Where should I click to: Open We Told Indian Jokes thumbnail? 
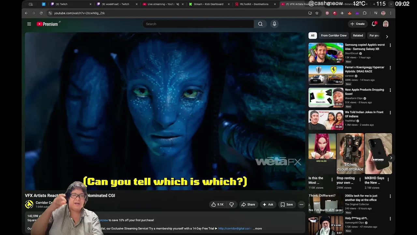[326, 120]
